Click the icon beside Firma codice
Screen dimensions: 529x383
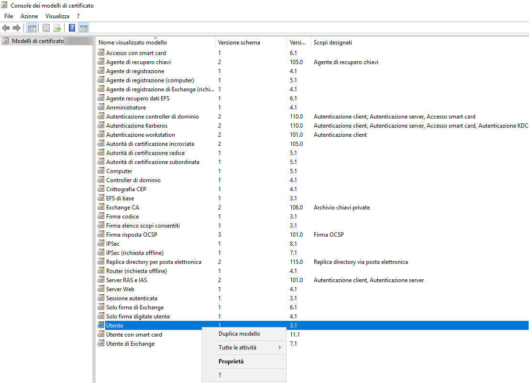pyautogui.click(x=101, y=216)
